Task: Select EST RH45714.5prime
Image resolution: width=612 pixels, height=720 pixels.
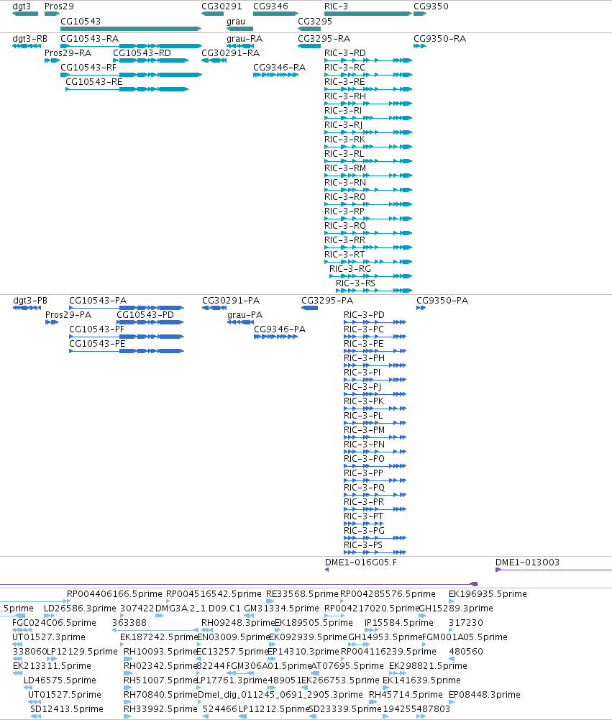Action: pyautogui.click(x=373, y=702)
